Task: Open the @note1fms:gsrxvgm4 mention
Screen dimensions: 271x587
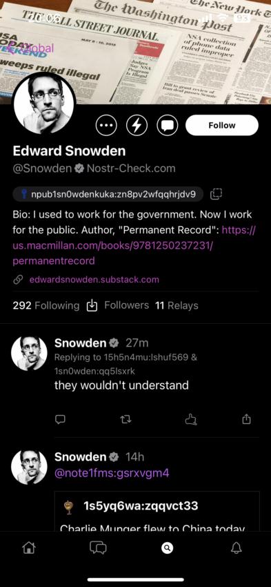Action: 112,473
